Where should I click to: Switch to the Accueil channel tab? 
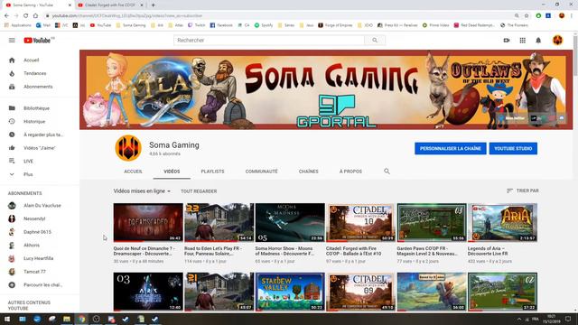[x=133, y=172]
